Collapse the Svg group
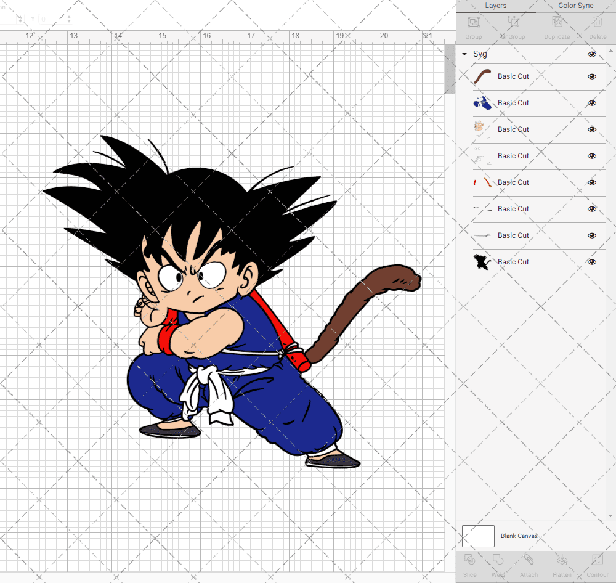This screenshot has width=616, height=583. pyautogui.click(x=464, y=54)
